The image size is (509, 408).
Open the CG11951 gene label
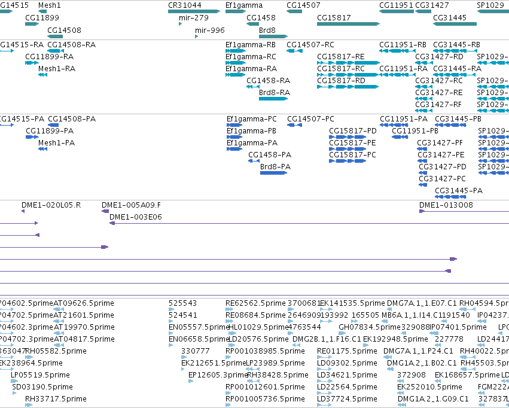pos(397,5)
